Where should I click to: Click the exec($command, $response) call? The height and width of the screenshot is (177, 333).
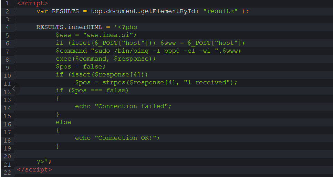click(x=106, y=59)
